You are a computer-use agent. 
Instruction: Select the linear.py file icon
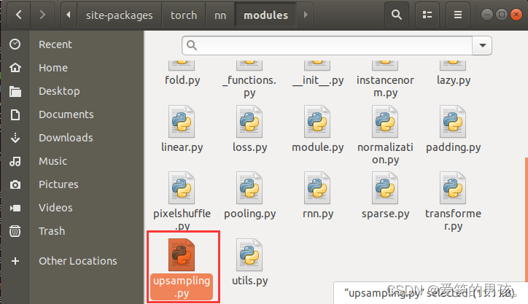click(x=182, y=122)
